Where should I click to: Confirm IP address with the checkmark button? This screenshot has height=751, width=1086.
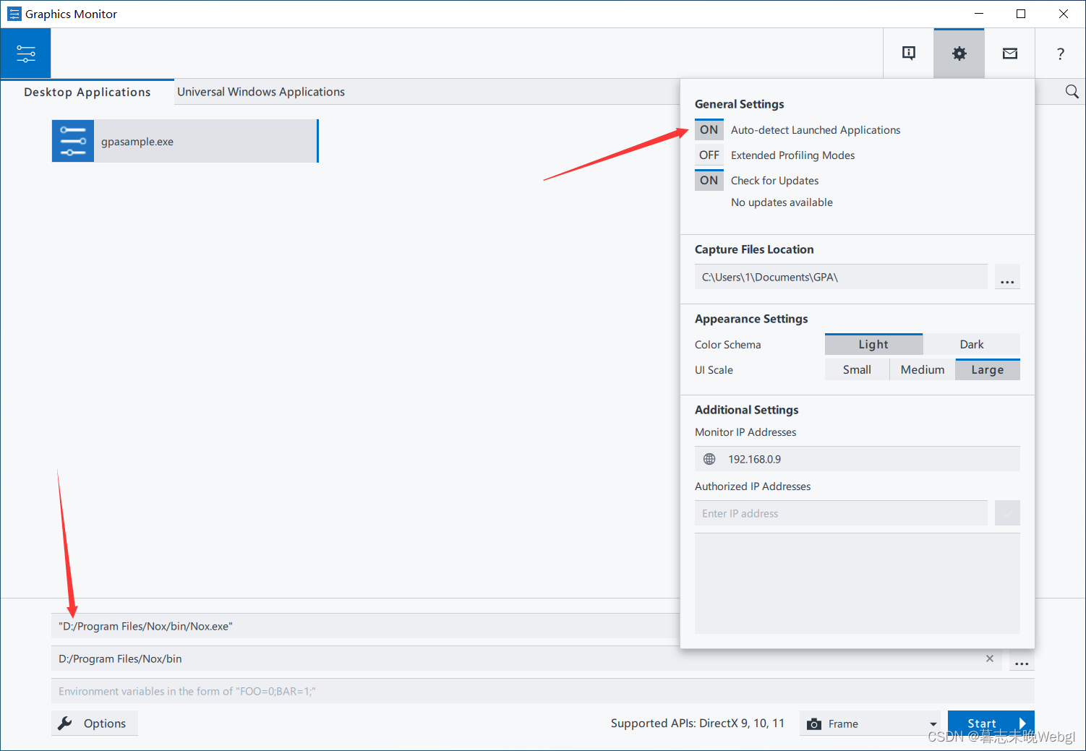point(1007,513)
